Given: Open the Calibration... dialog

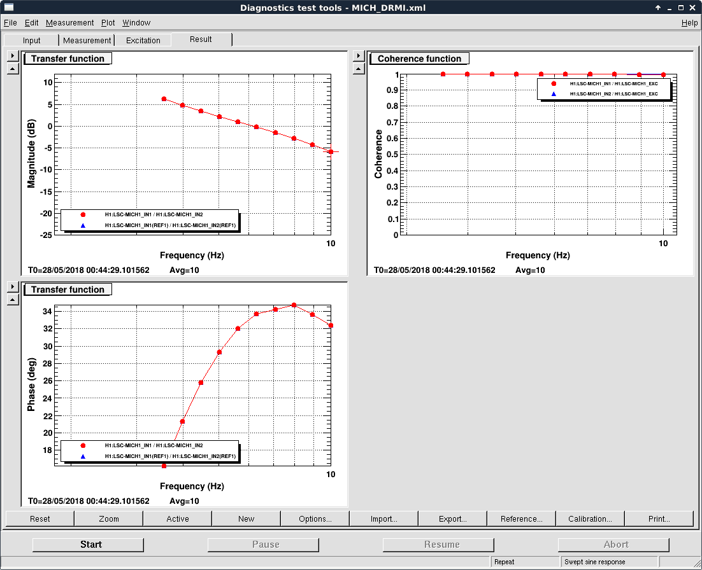Looking at the screenshot, I should (590, 518).
